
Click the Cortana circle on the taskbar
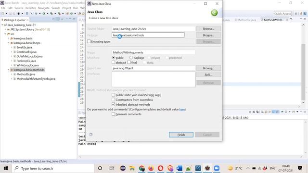pos(100,168)
